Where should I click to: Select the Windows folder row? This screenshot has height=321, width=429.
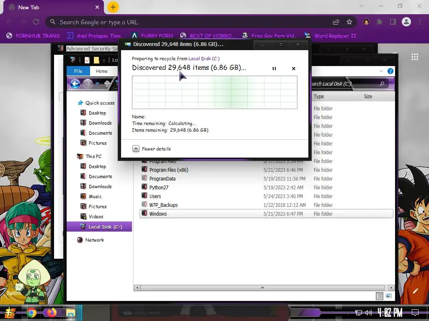point(266,214)
